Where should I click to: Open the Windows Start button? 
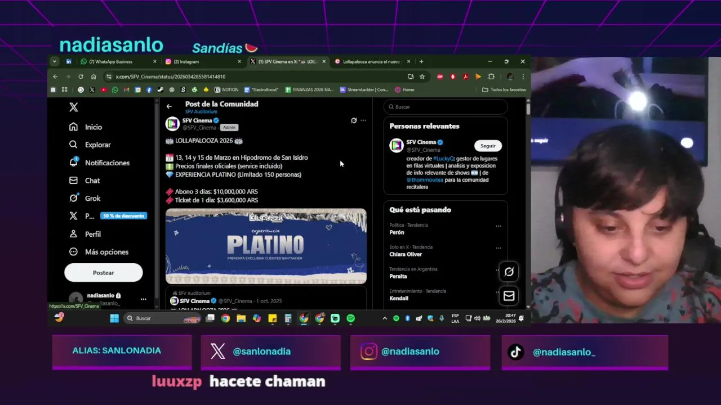click(114, 318)
